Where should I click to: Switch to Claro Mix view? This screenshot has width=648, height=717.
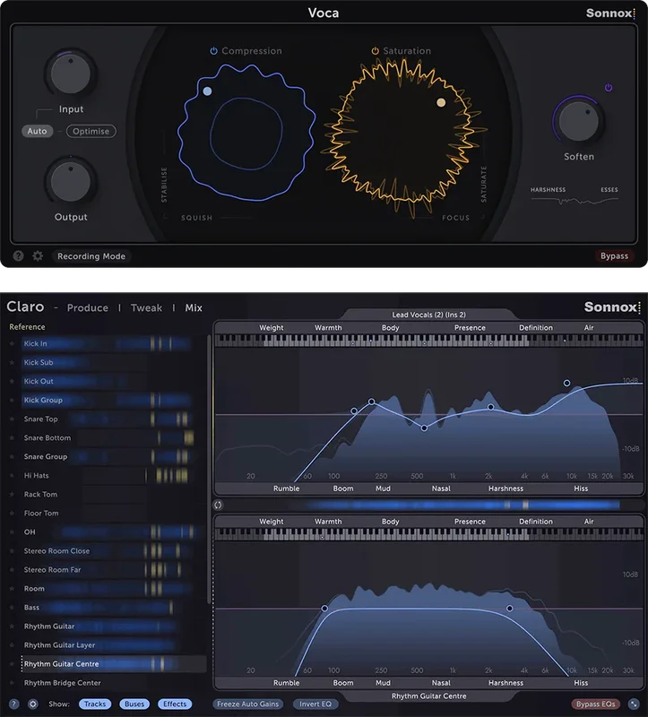(x=194, y=307)
